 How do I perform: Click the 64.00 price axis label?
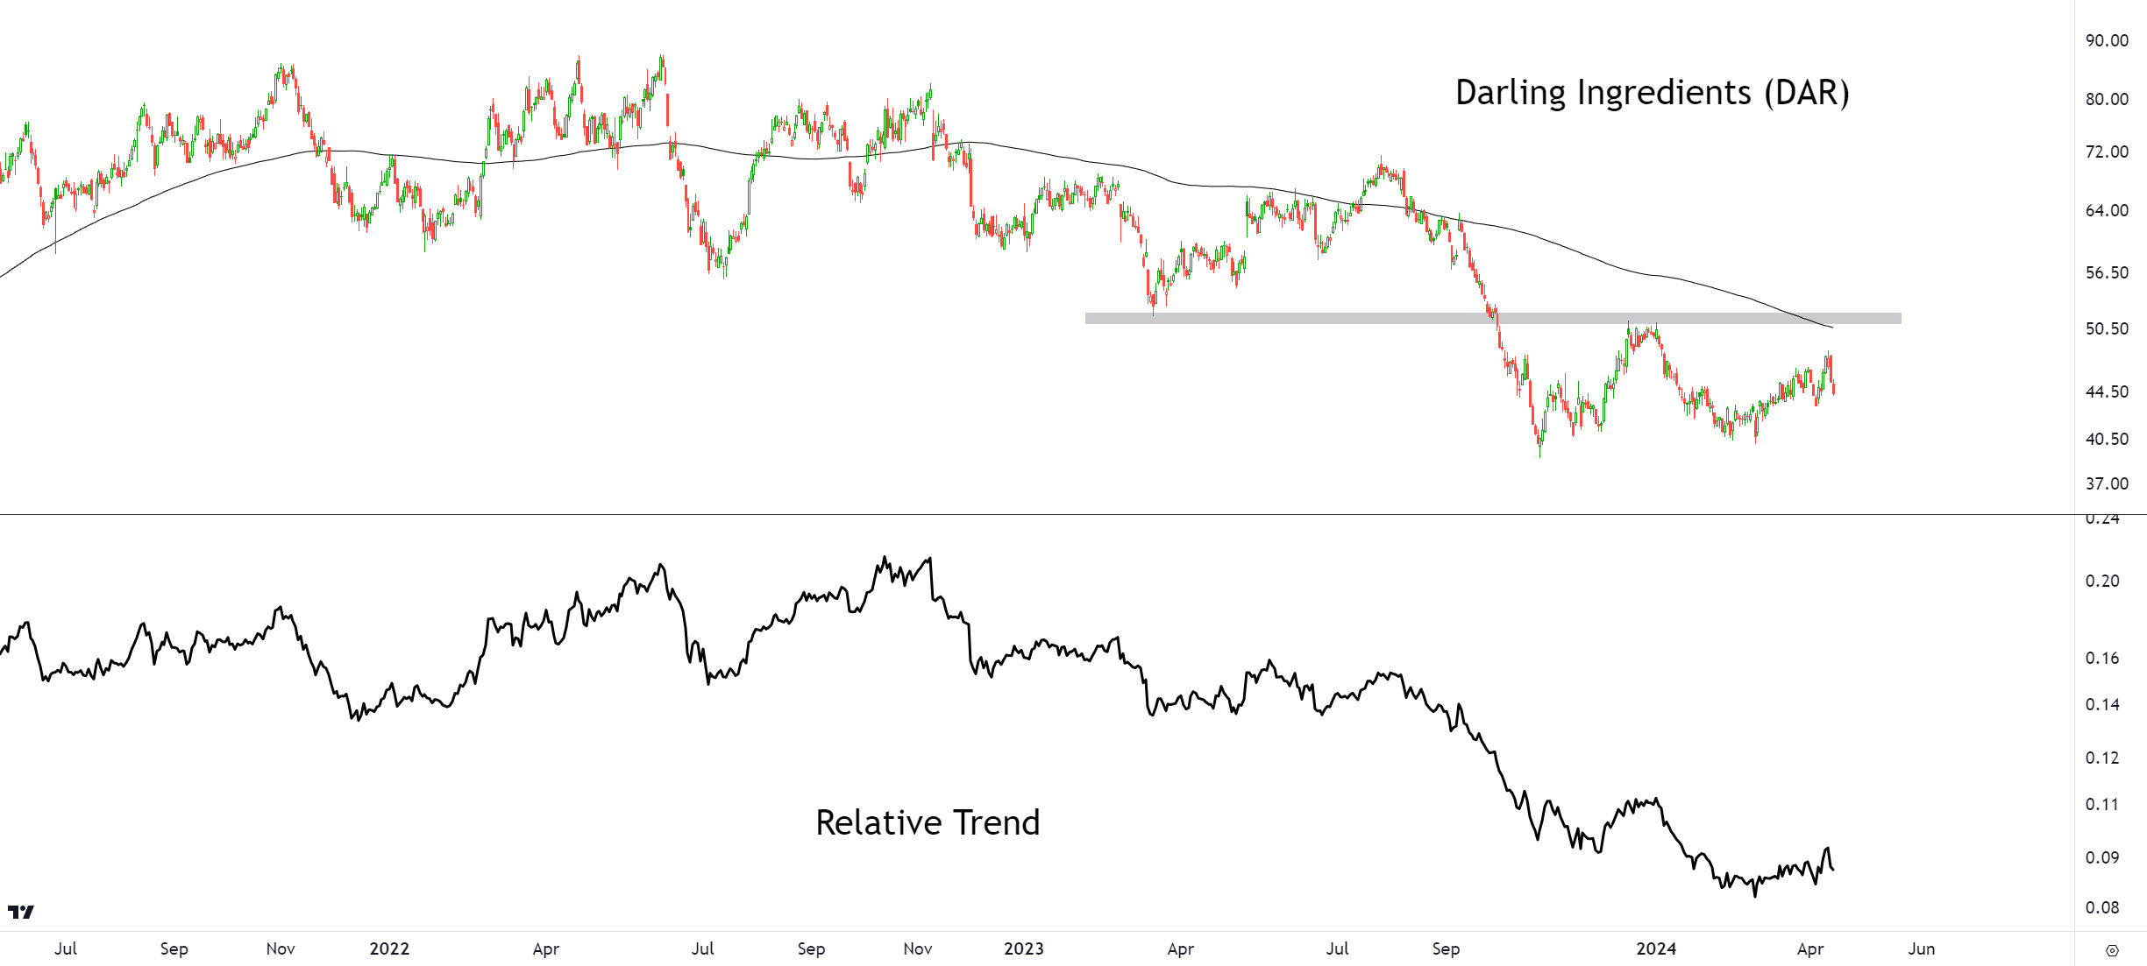[2107, 210]
